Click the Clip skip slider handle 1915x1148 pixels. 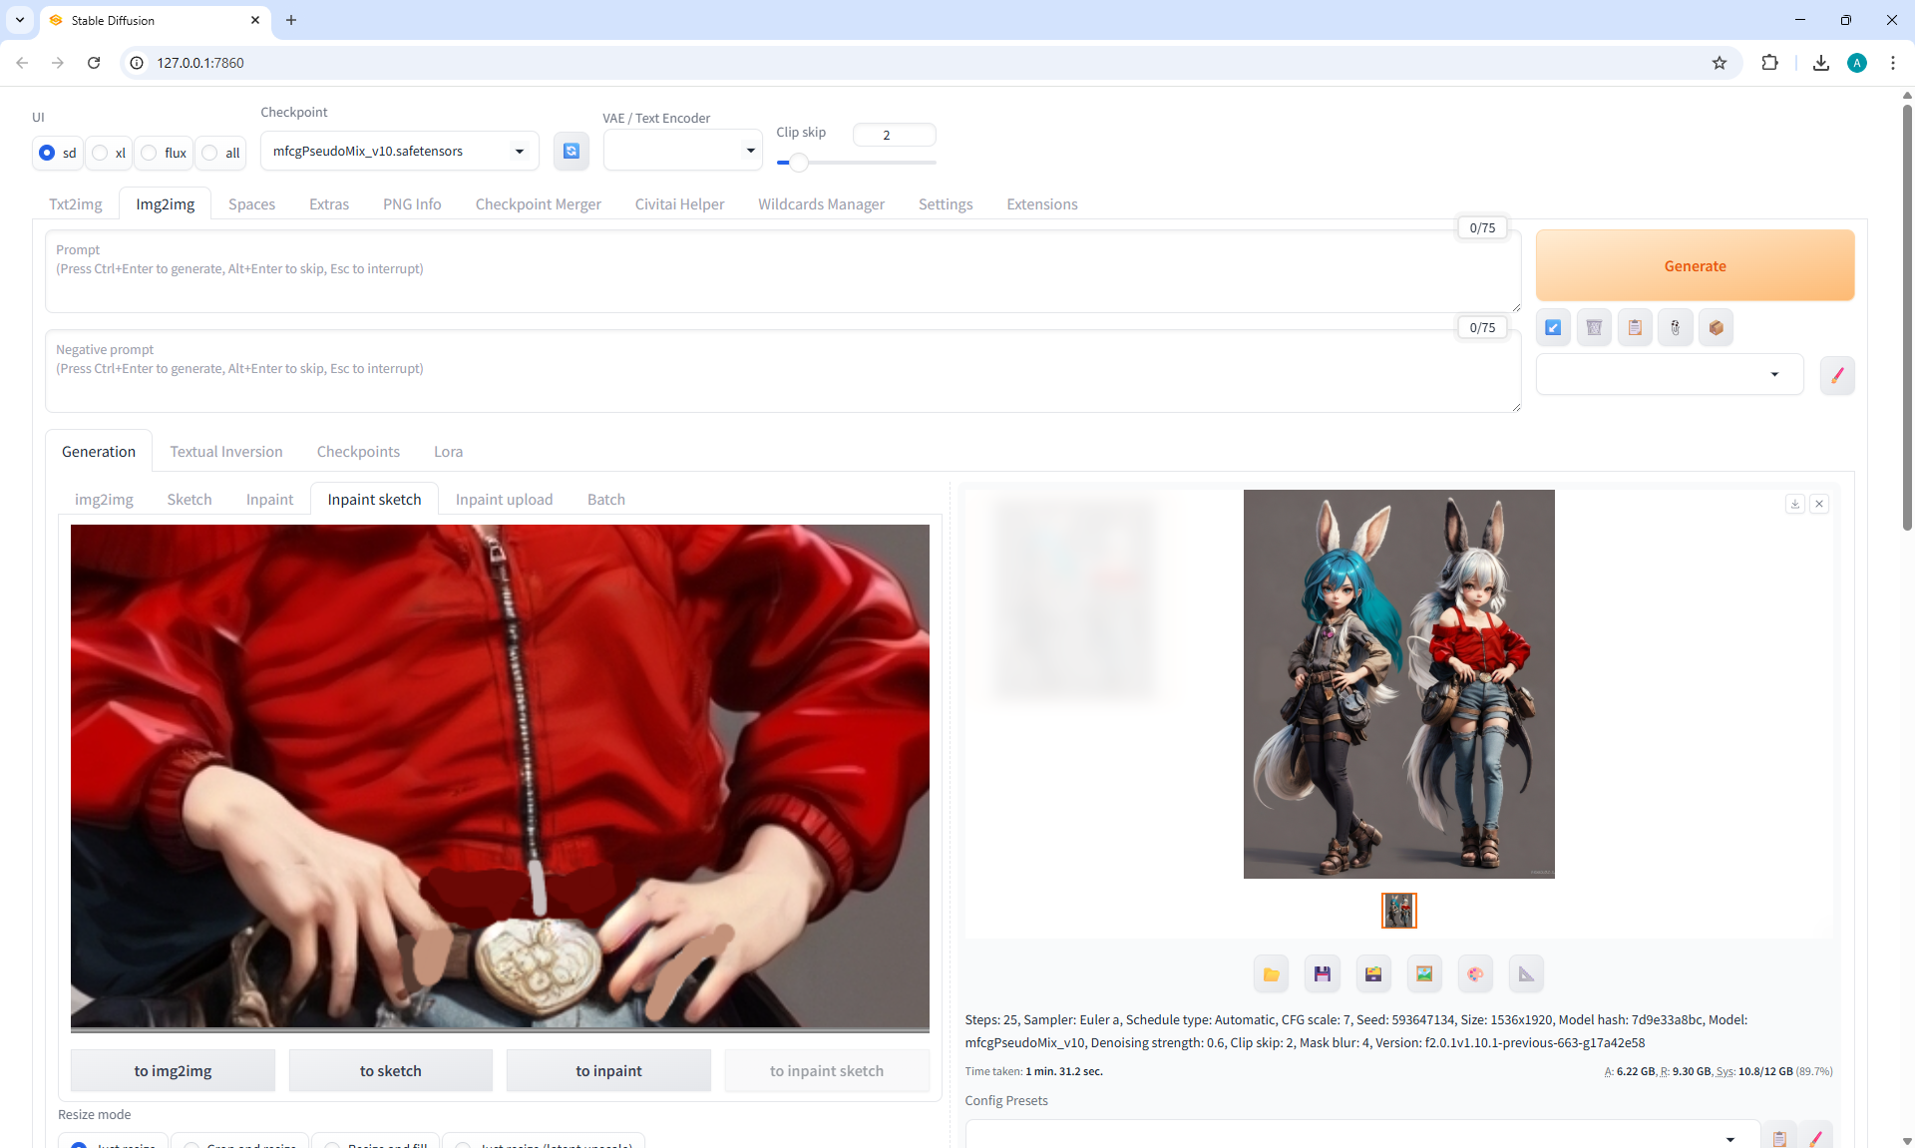click(x=798, y=162)
